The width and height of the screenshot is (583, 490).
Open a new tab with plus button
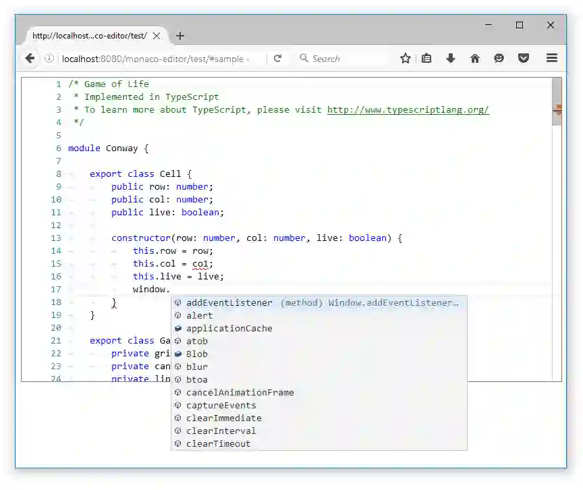click(180, 36)
